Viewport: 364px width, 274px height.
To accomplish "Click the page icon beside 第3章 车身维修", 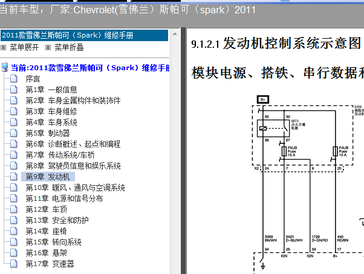I will 14,111.
